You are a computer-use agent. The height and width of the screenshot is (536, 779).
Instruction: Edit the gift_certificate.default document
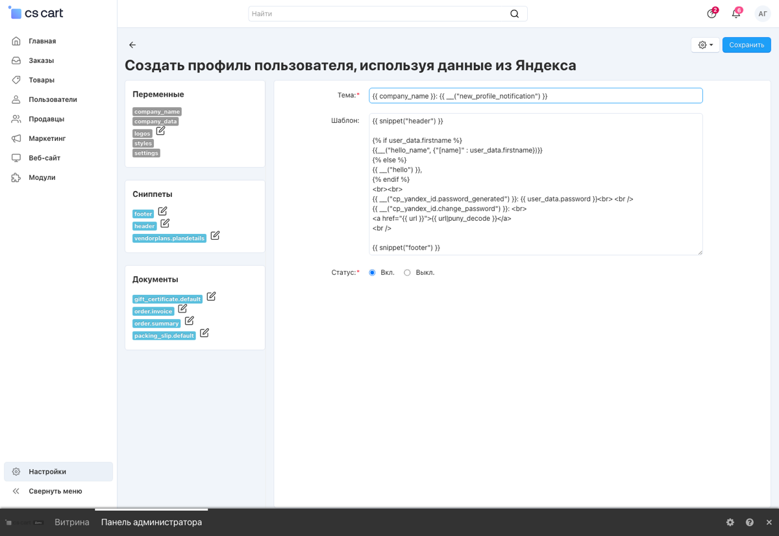(x=211, y=296)
